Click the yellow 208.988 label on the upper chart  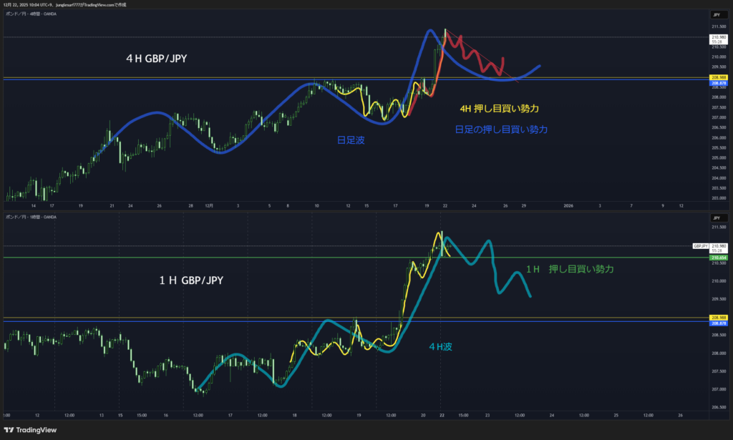[718, 77]
